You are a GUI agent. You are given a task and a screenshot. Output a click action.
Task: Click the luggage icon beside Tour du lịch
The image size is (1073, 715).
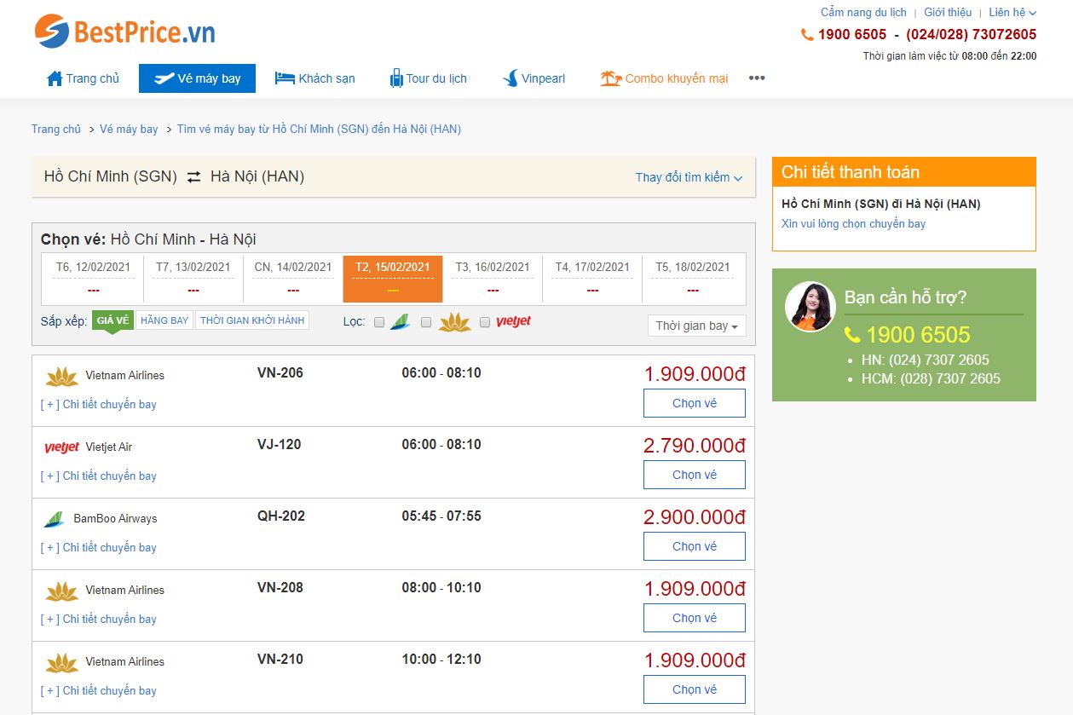click(396, 78)
